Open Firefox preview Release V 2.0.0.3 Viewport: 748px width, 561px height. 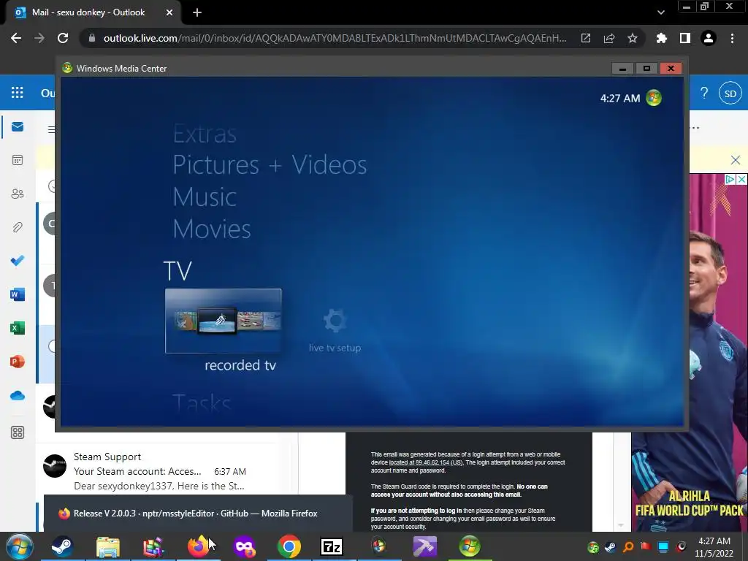click(x=199, y=514)
